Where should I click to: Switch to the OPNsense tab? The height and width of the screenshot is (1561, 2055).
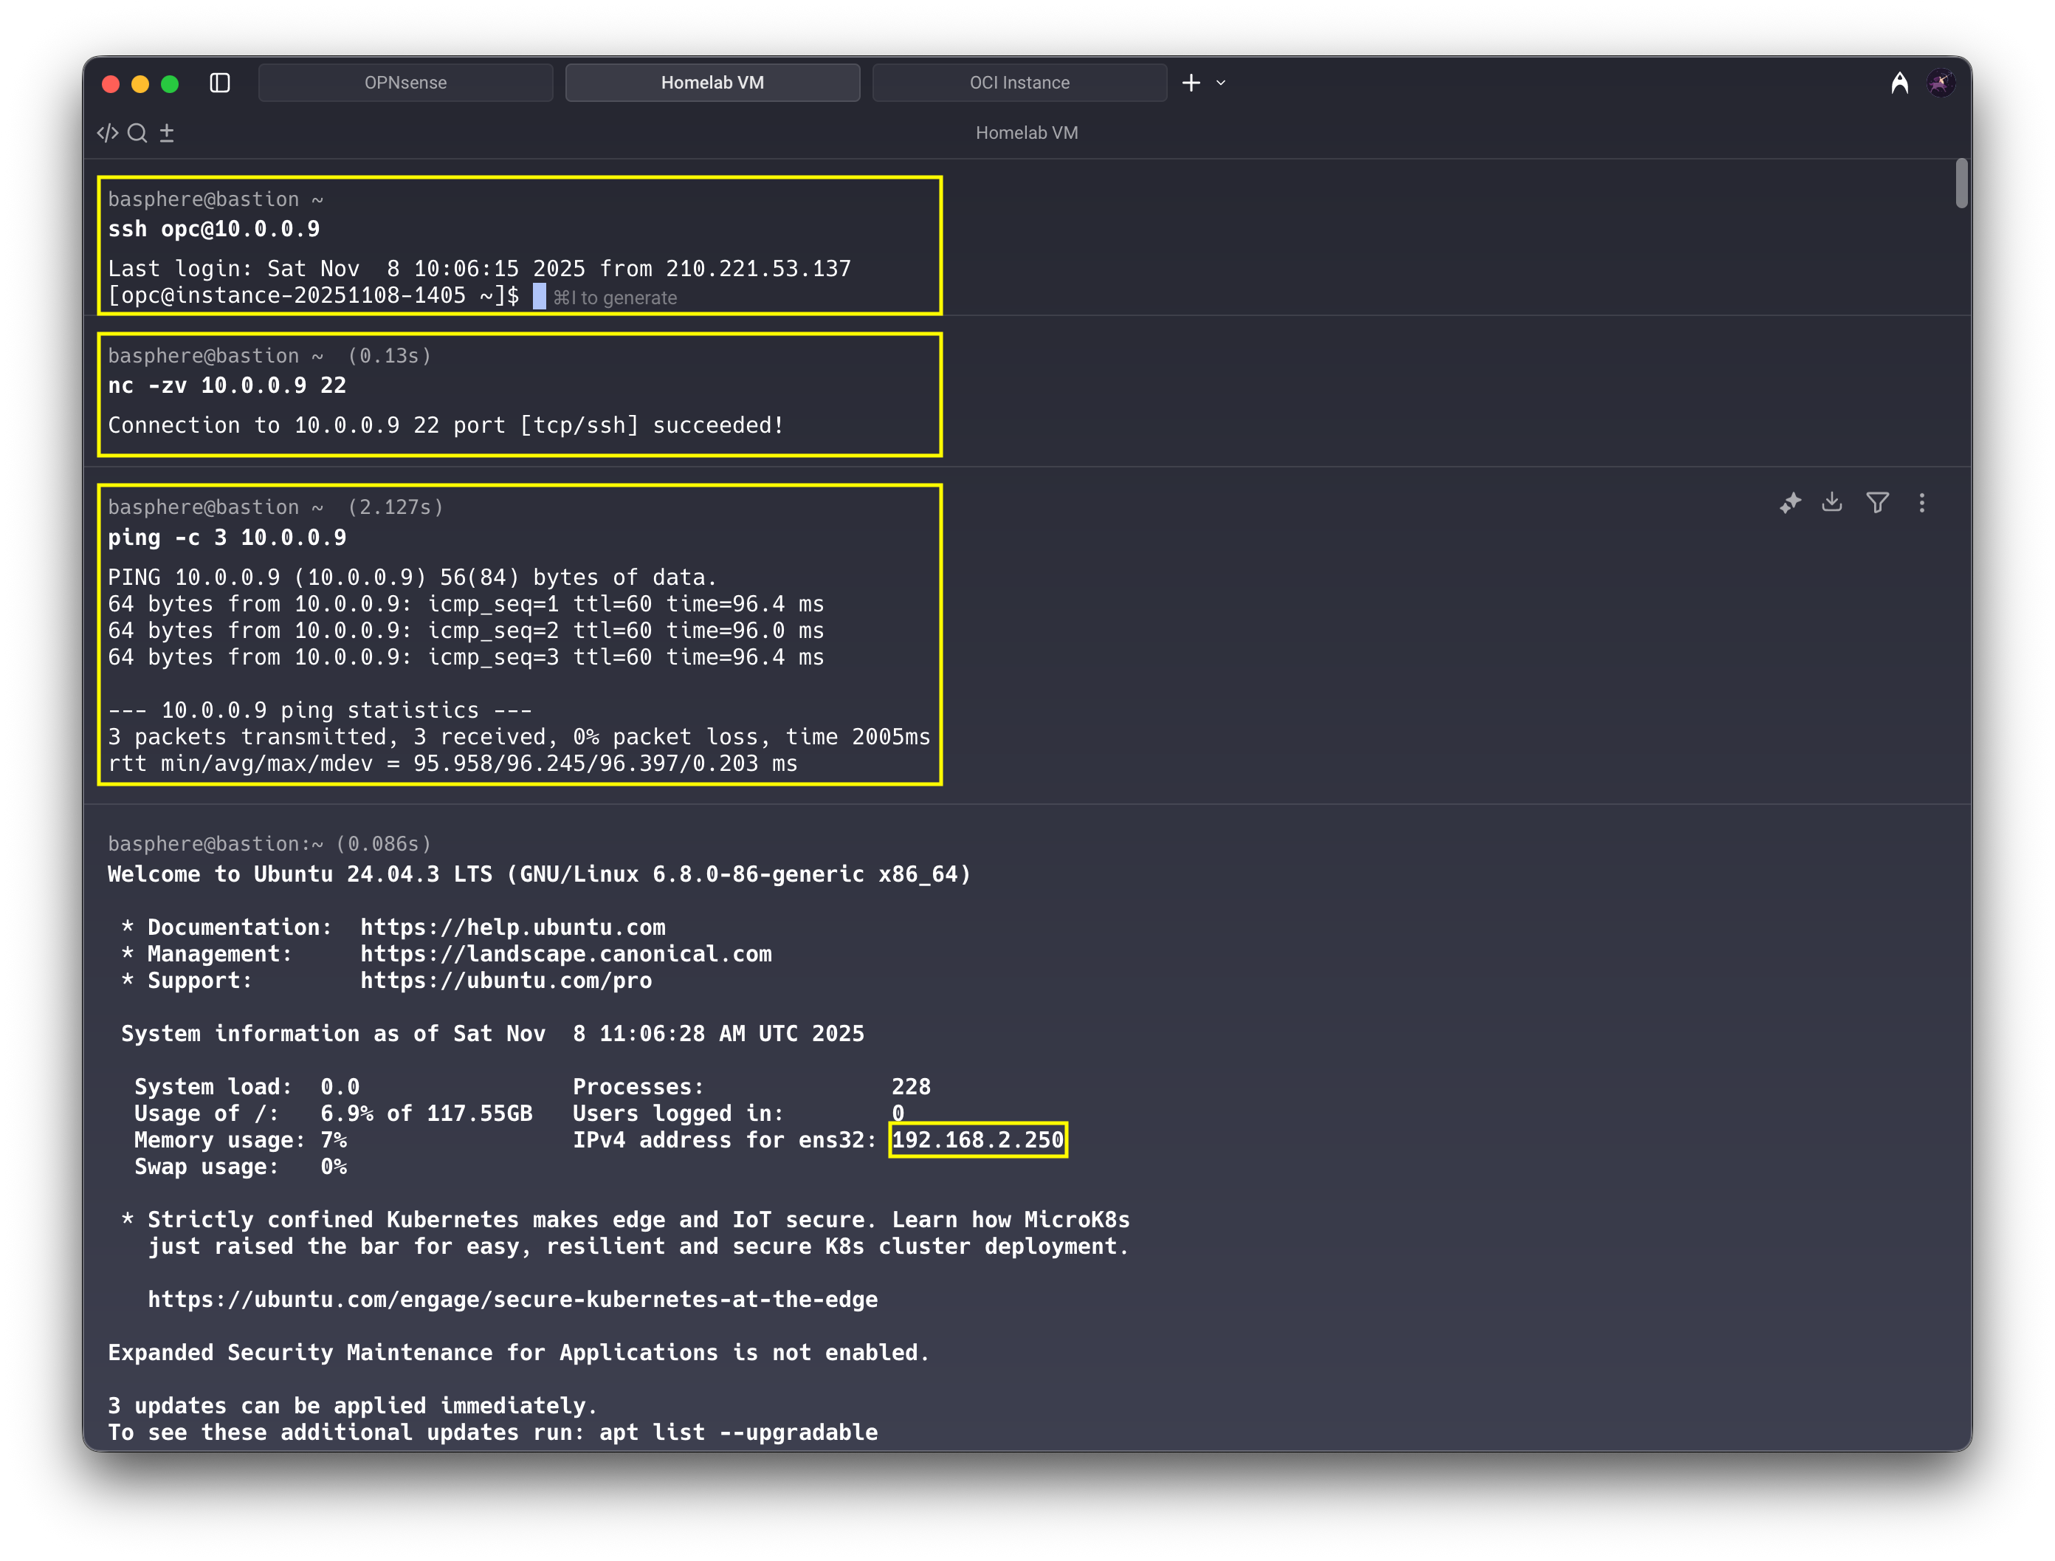tap(405, 83)
